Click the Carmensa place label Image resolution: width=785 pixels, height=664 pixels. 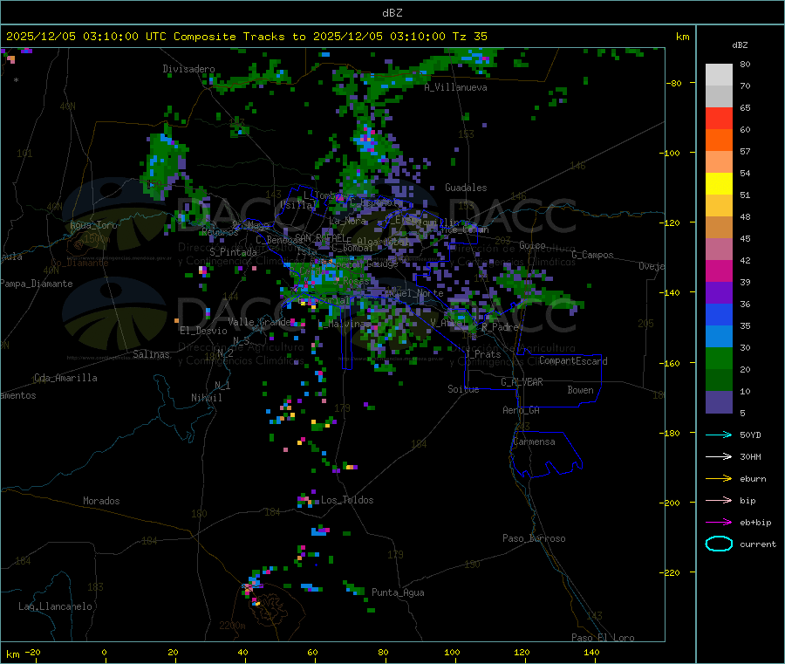(534, 442)
